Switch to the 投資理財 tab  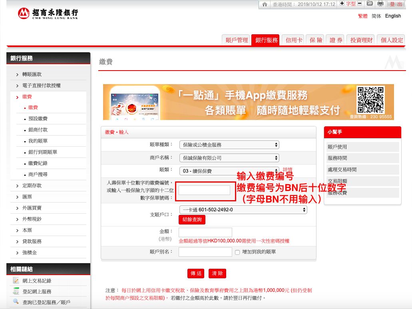pyautogui.click(x=361, y=40)
